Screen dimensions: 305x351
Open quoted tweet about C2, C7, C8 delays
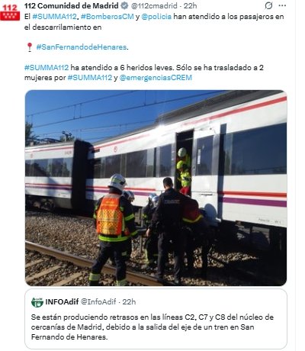click(156, 319)
